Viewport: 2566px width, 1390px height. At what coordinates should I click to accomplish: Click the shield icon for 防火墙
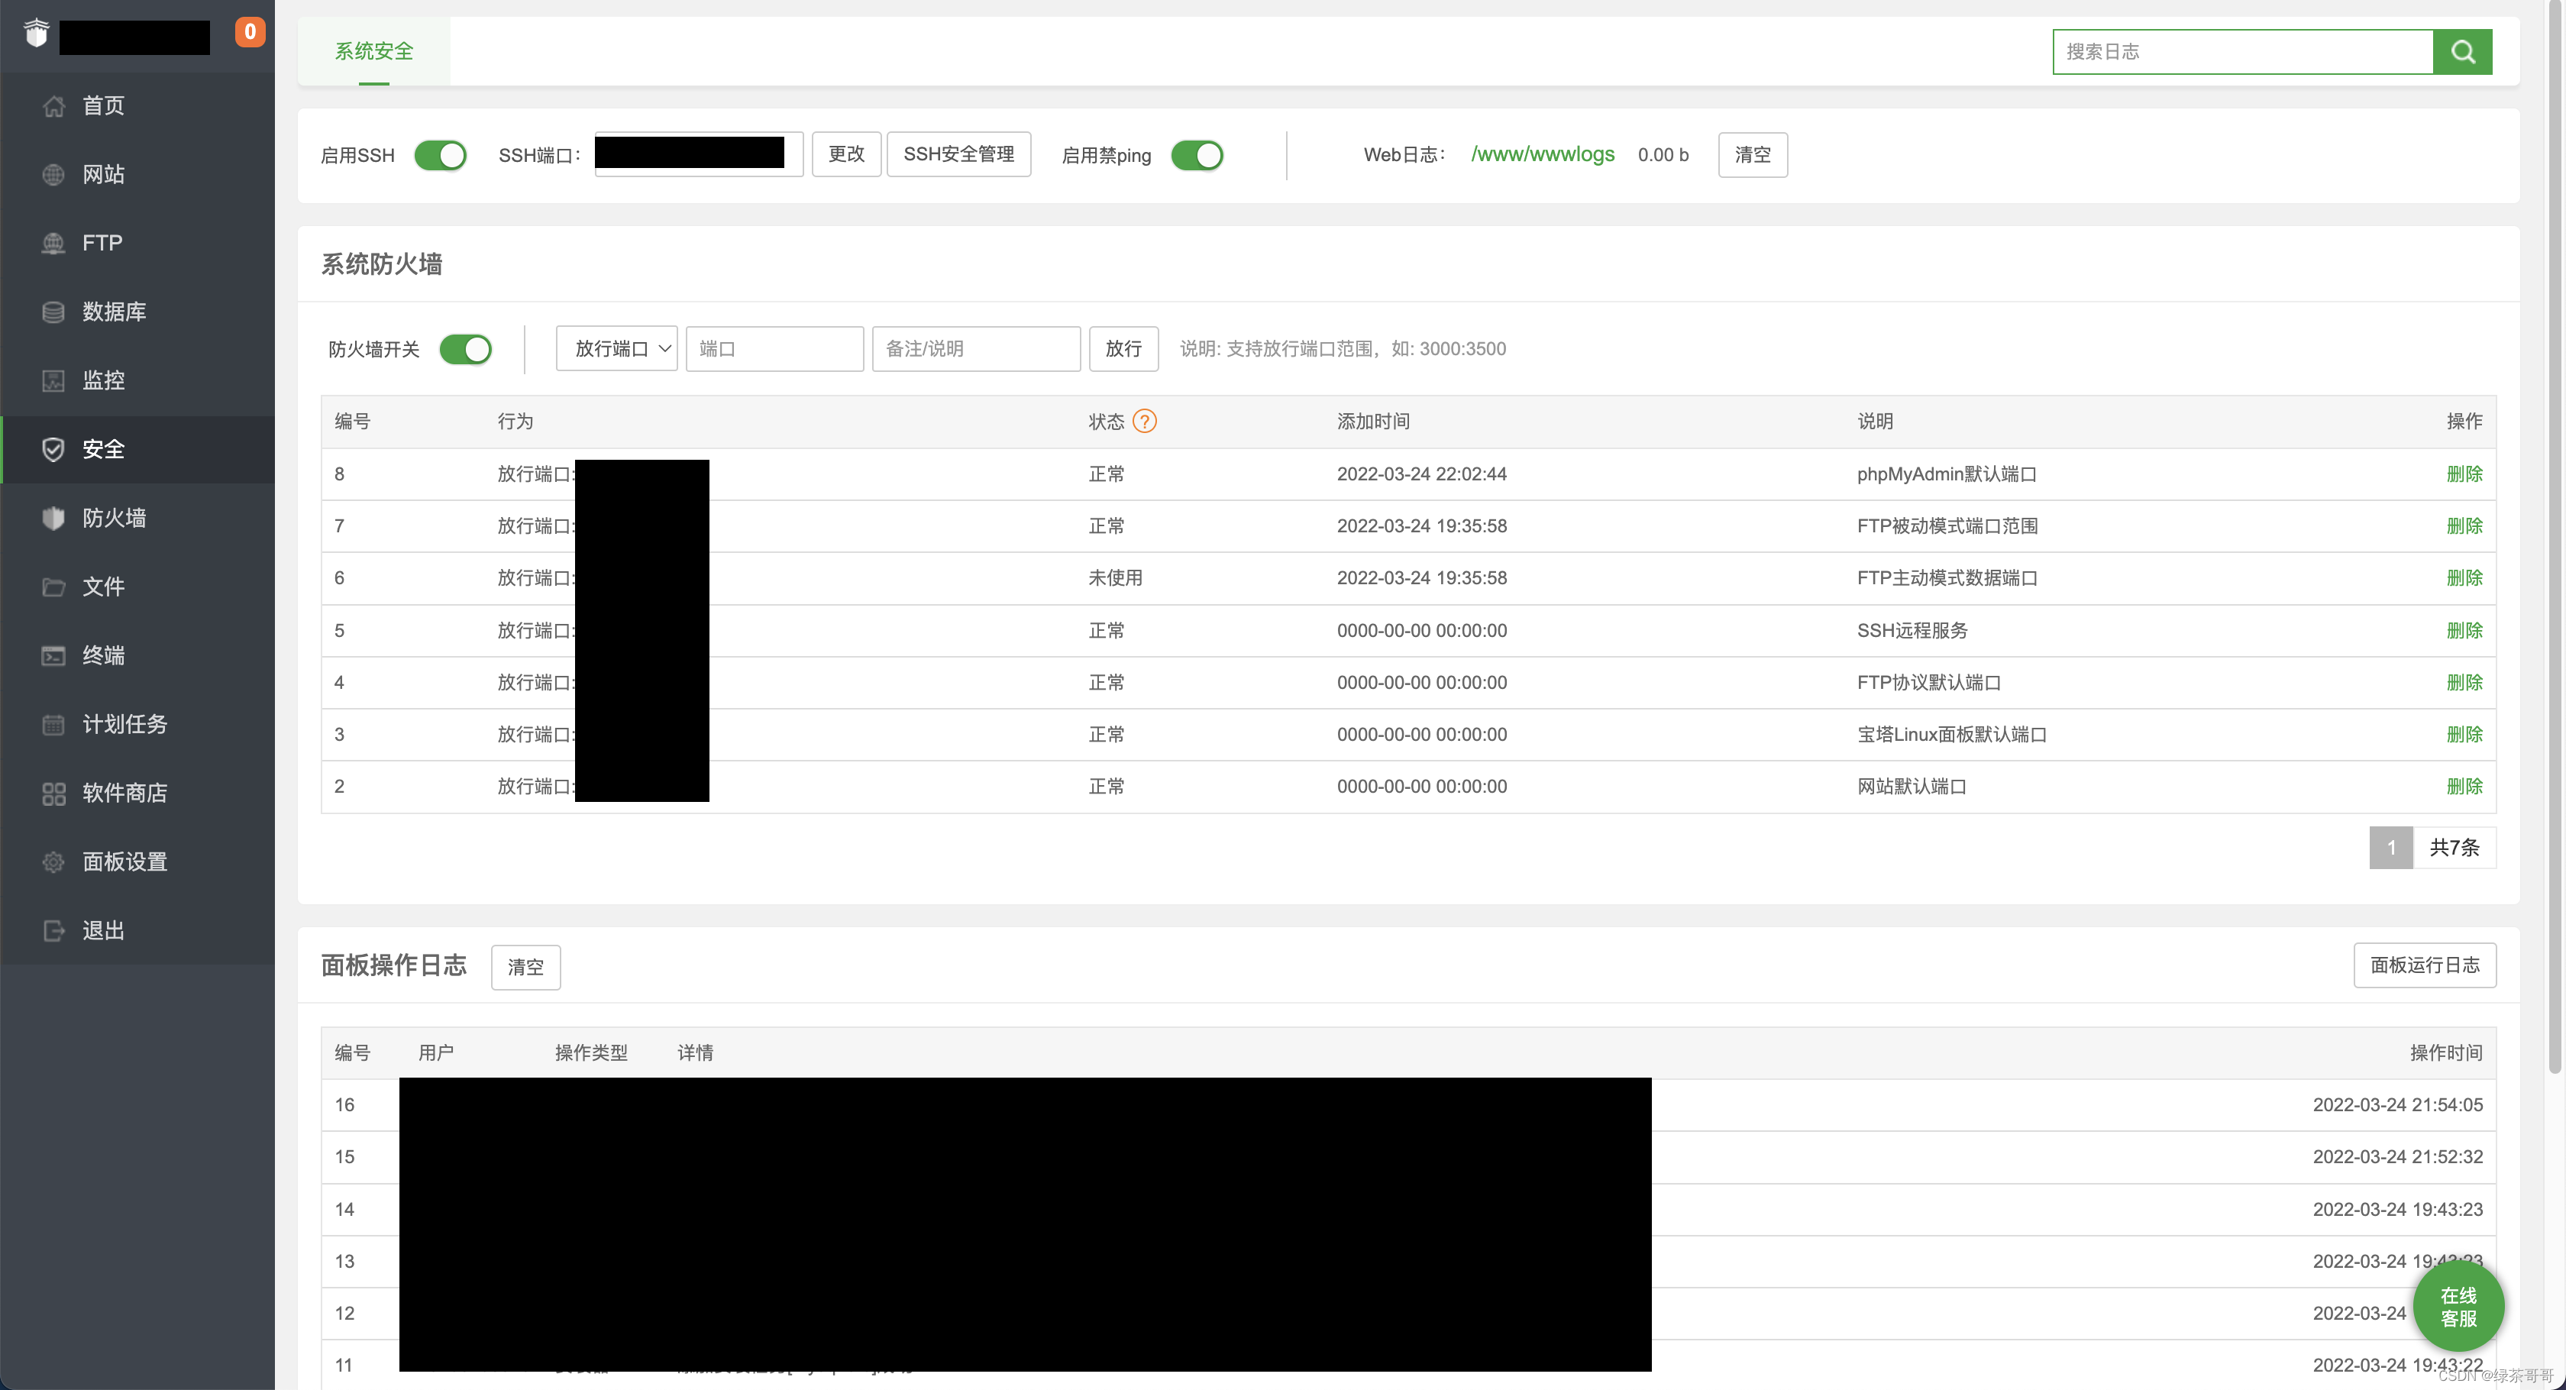tap(53, 518)
